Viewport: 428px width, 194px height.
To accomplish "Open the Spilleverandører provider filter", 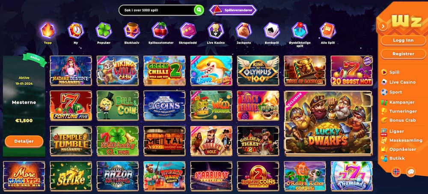I will click(233, 10).
